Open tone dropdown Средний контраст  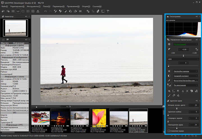coord(185,76)
